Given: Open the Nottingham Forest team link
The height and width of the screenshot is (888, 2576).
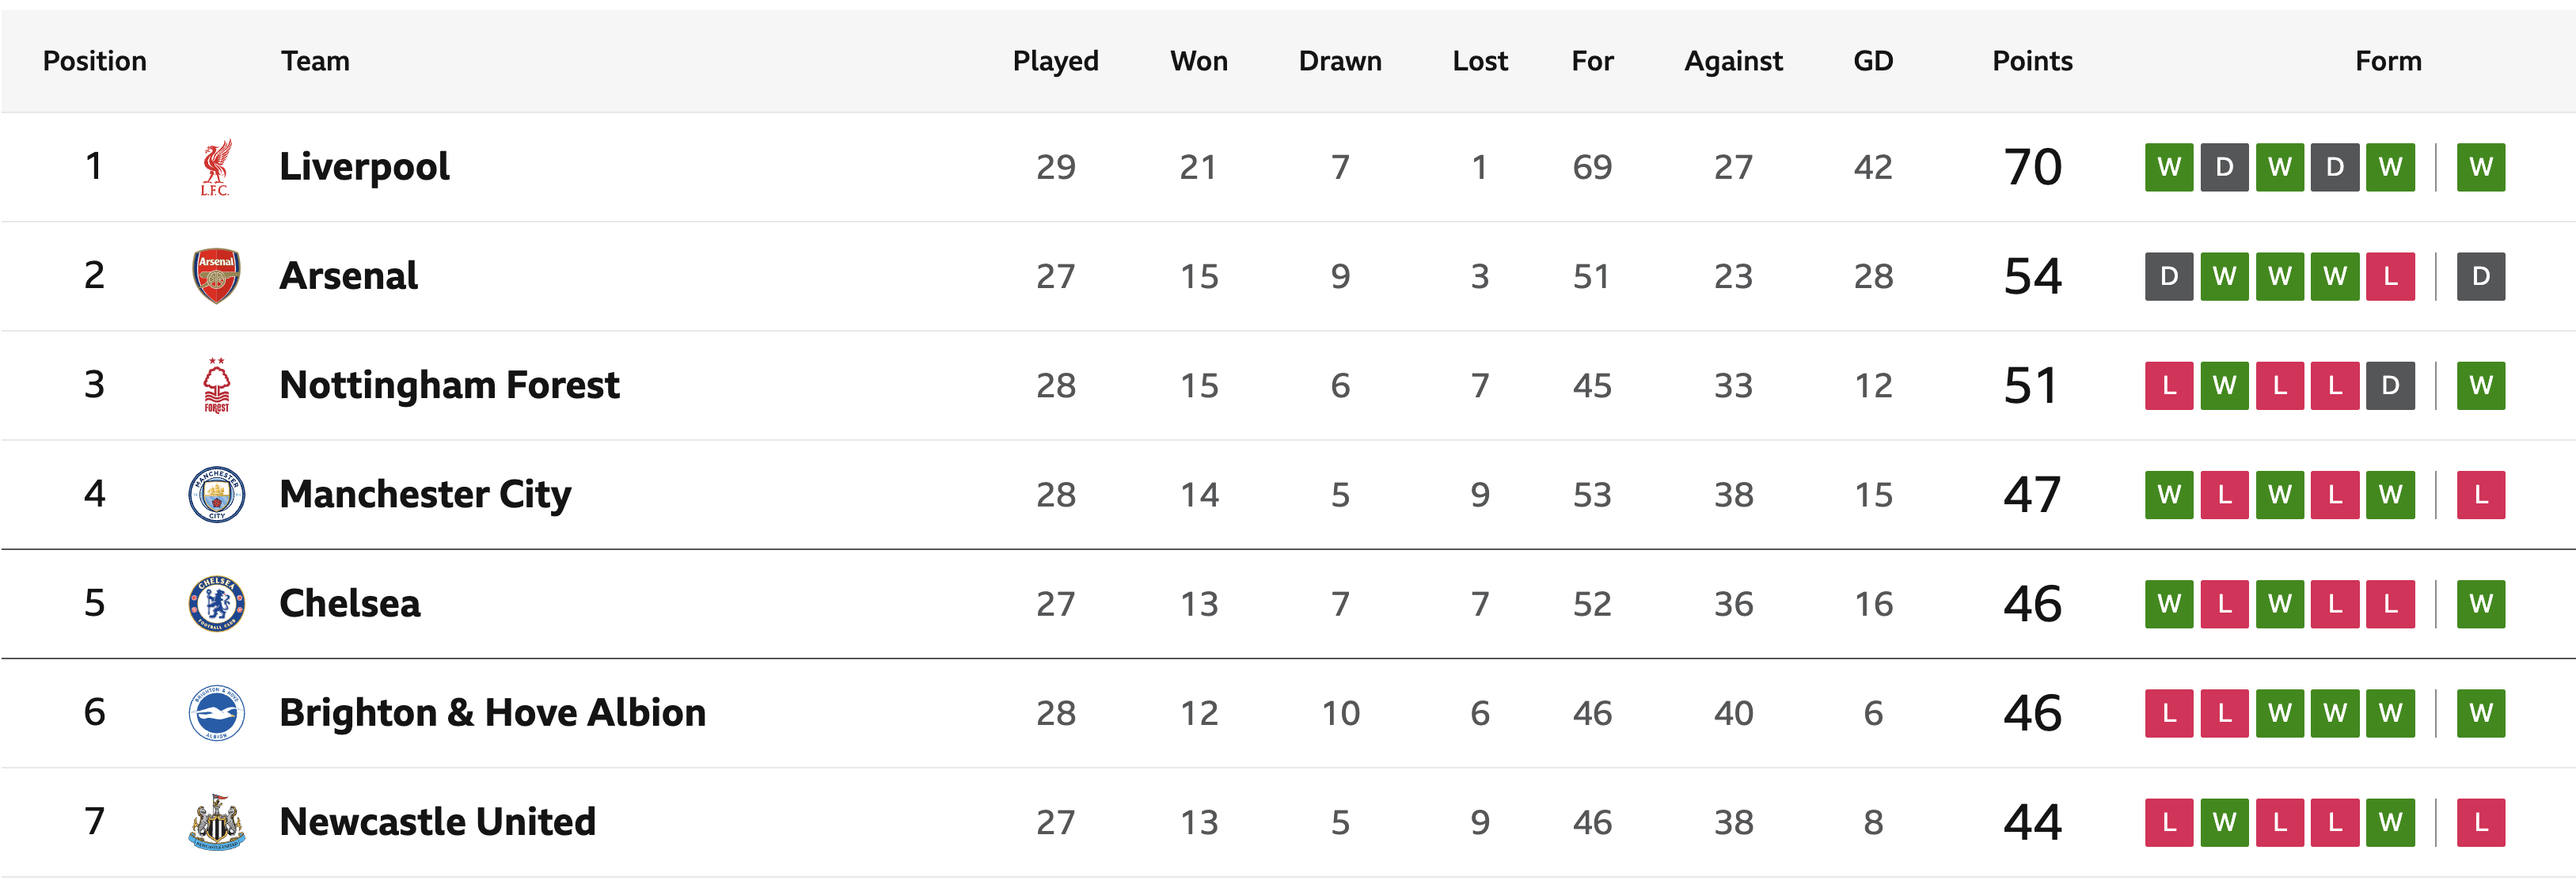Looking at the screenshot, I should (449, 385).
